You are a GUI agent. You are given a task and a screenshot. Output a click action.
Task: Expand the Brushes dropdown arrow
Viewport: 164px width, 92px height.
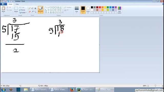40,13
